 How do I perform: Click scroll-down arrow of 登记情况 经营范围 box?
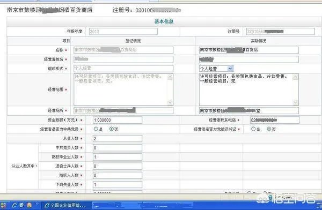click(170, 102)
